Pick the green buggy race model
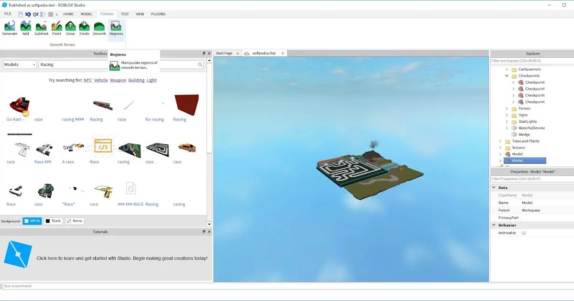574x301 pixels. [x=46, y=190]
